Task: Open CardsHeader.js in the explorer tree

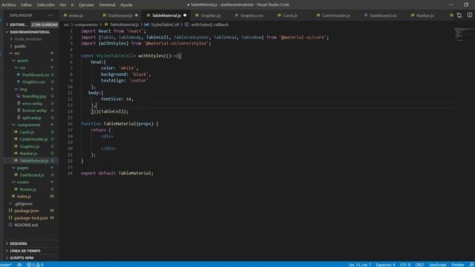Action: tap(33, 139)
